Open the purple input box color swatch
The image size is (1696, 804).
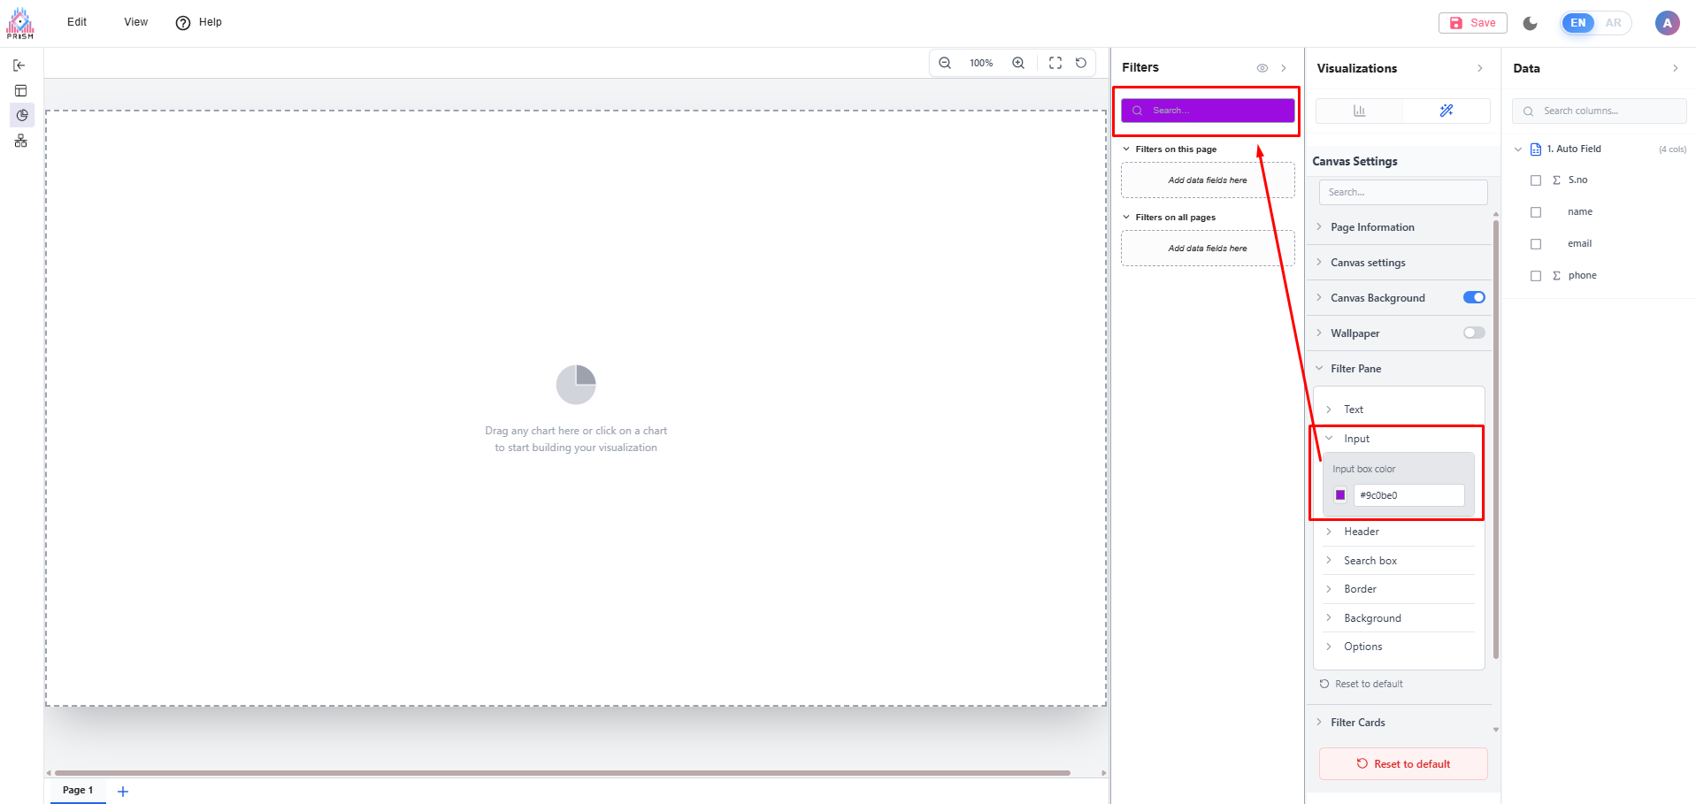tap(1340, 495)
